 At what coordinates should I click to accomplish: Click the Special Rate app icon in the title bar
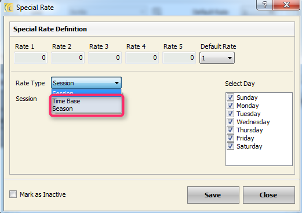pos(9,8)
